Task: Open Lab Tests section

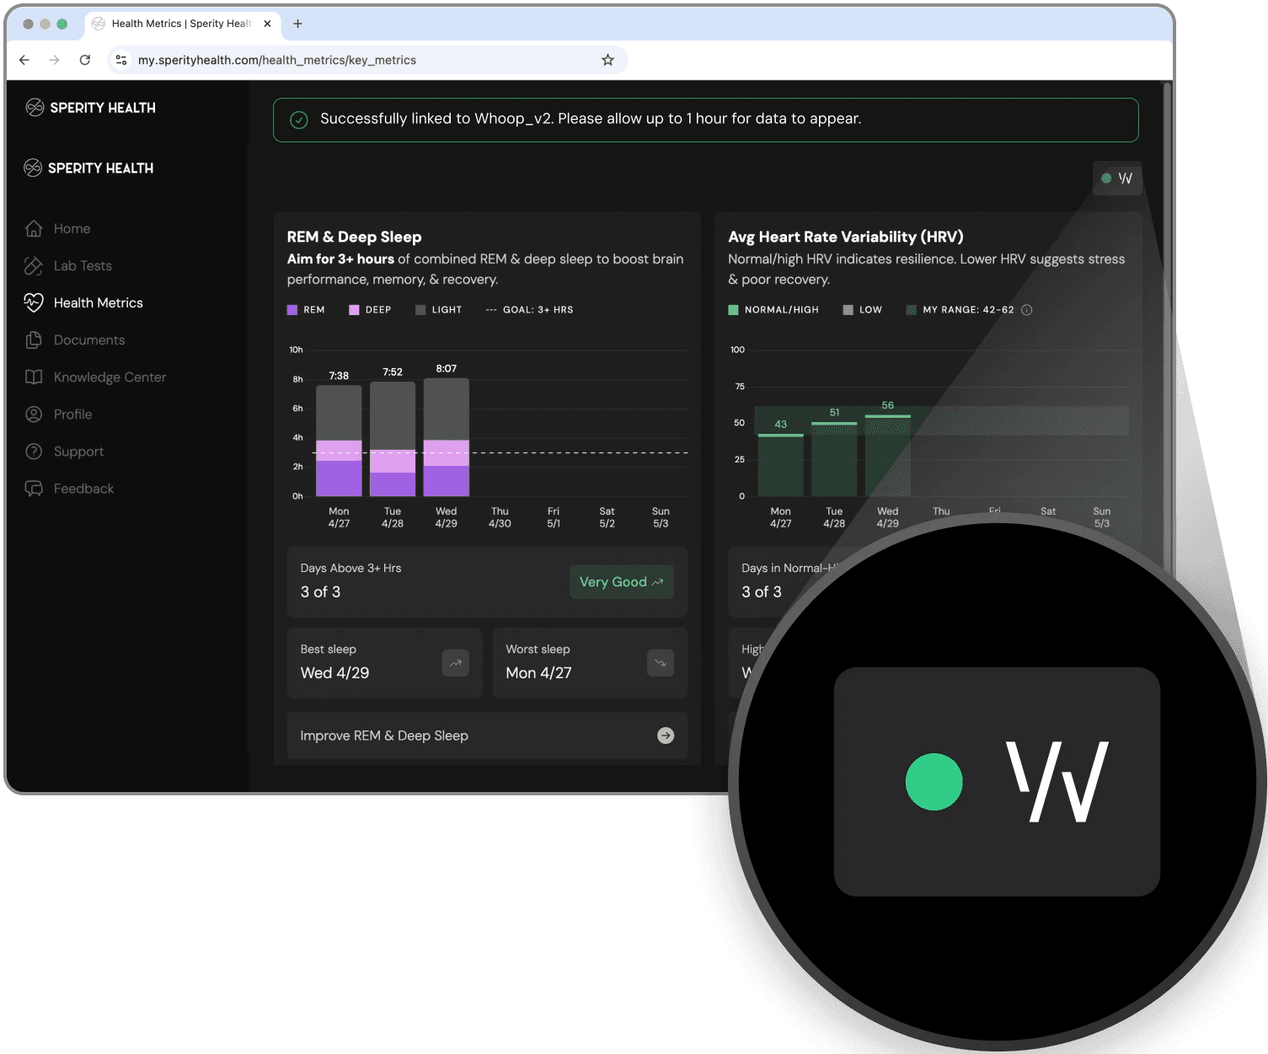Action: tap(83, 265)
